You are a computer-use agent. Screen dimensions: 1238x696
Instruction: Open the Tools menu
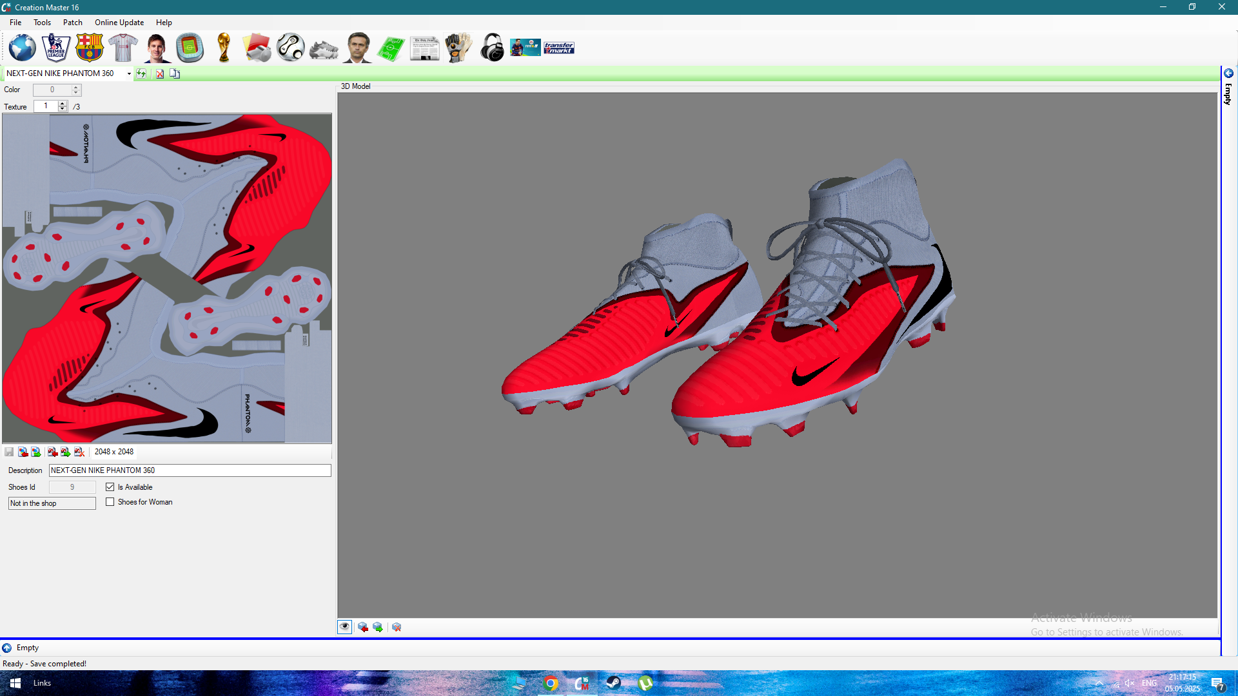pyautogui.click(x=43, y=23)
